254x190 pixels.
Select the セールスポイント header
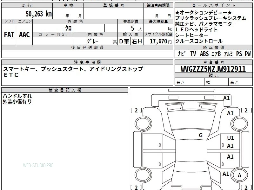[213, 5]
